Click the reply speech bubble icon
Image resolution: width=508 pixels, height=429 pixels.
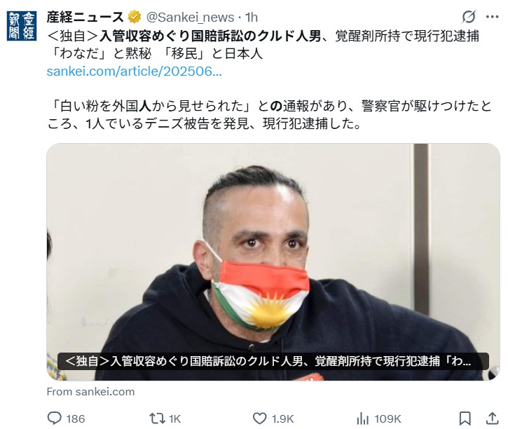point(54,418)
